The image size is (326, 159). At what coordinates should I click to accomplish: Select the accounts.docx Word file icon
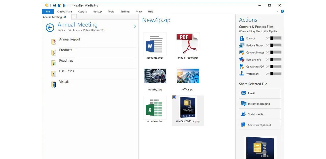(155, 44)
